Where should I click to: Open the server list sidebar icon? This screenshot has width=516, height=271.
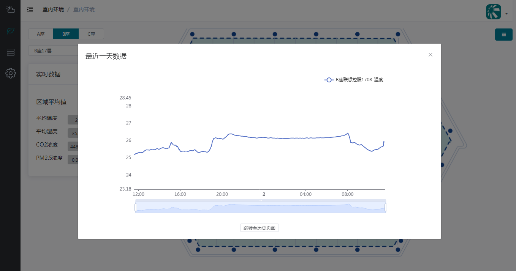[x=10, y=52]
